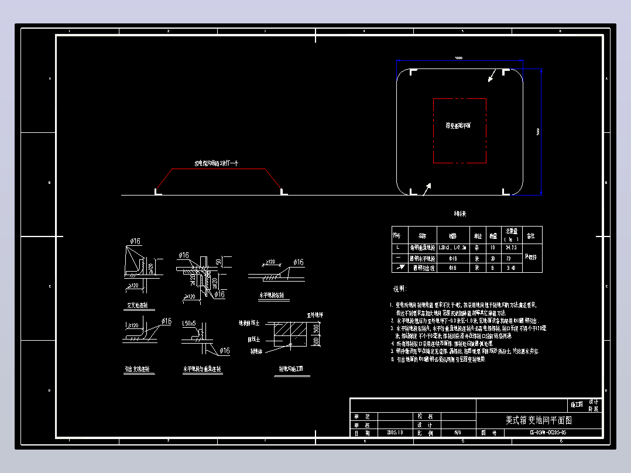Select the note line starting with number 6
631x473 pixels.
click(x=438, y=359)
